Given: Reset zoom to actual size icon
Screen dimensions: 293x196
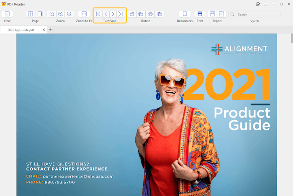Looking at the screenshot, I should [69, 14].
